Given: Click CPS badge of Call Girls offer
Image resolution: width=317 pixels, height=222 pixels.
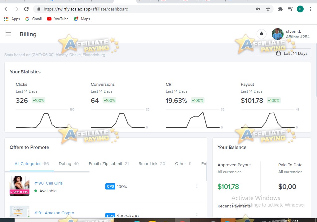Looking at the screenshot, I should pyautogui.click(x=110, y=186).
